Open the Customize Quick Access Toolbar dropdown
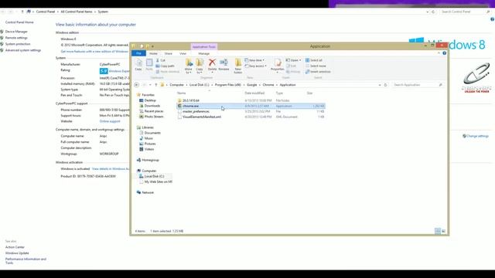Image resolution: width=495 pixels, height=278 pixels. point(153,46)
